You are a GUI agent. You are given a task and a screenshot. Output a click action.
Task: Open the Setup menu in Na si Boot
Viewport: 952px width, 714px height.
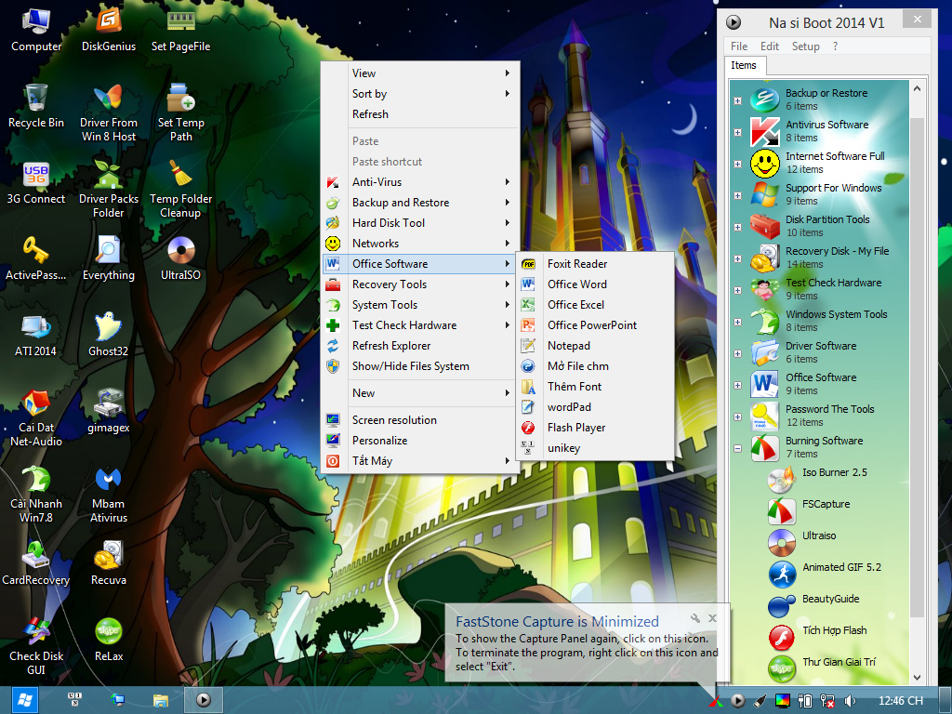pos(805,46)
